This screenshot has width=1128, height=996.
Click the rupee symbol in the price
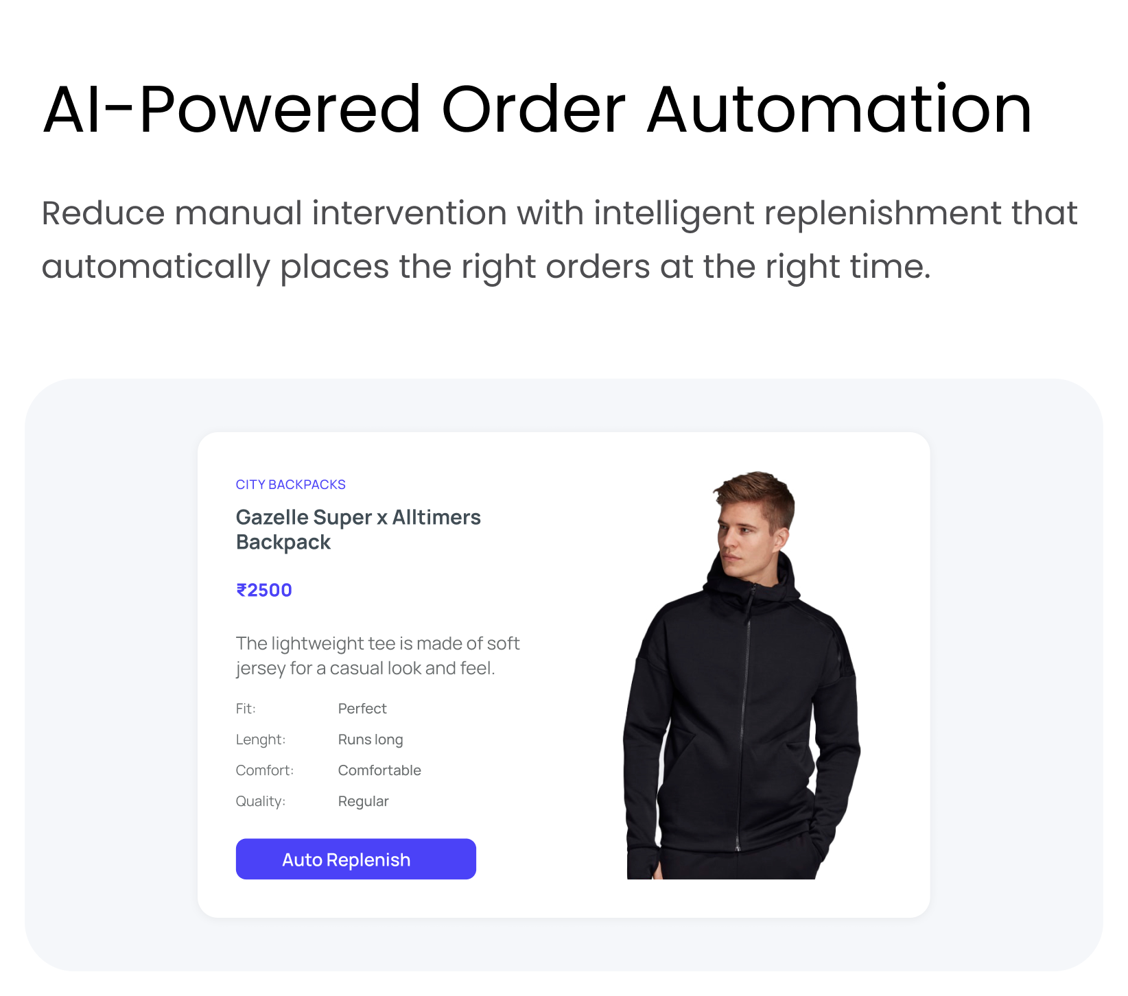click(x=242, y=590)
